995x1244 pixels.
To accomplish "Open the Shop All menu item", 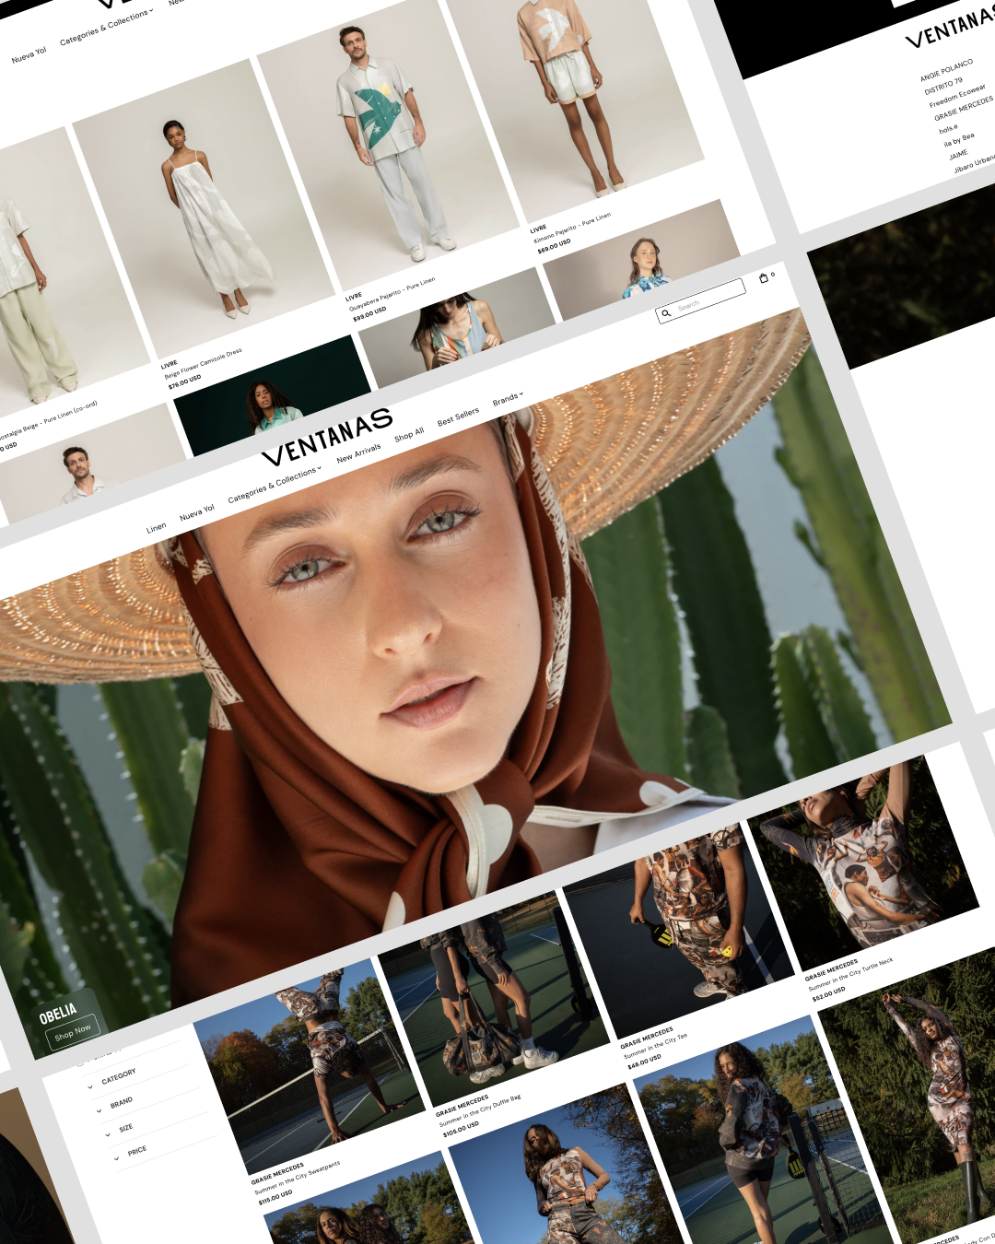I will click(x=409, y=435).
